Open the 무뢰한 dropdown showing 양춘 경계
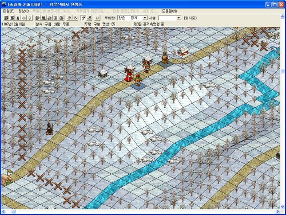The image size is (286, 215). [x=132, y=18]
